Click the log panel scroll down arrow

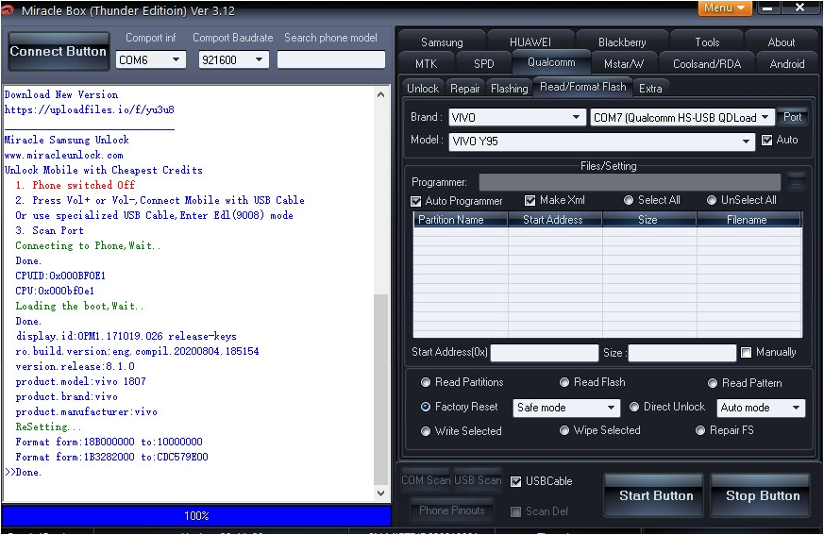coord(381,493)
